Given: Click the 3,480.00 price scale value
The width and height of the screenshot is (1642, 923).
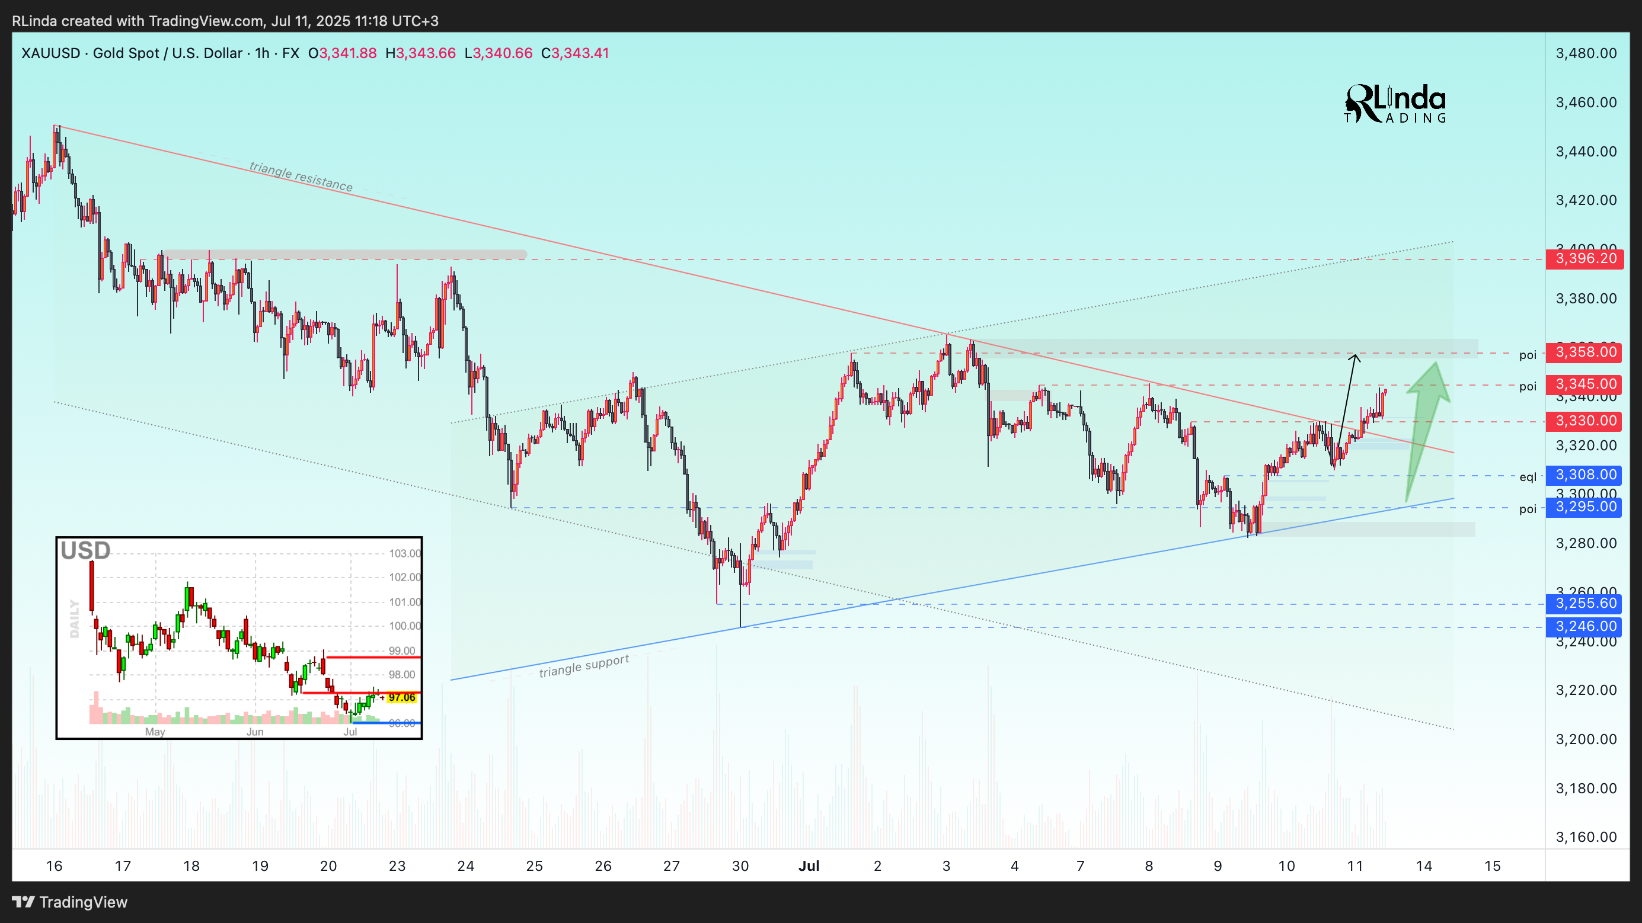Looking at the screenshot, I should click(1586, 53).
